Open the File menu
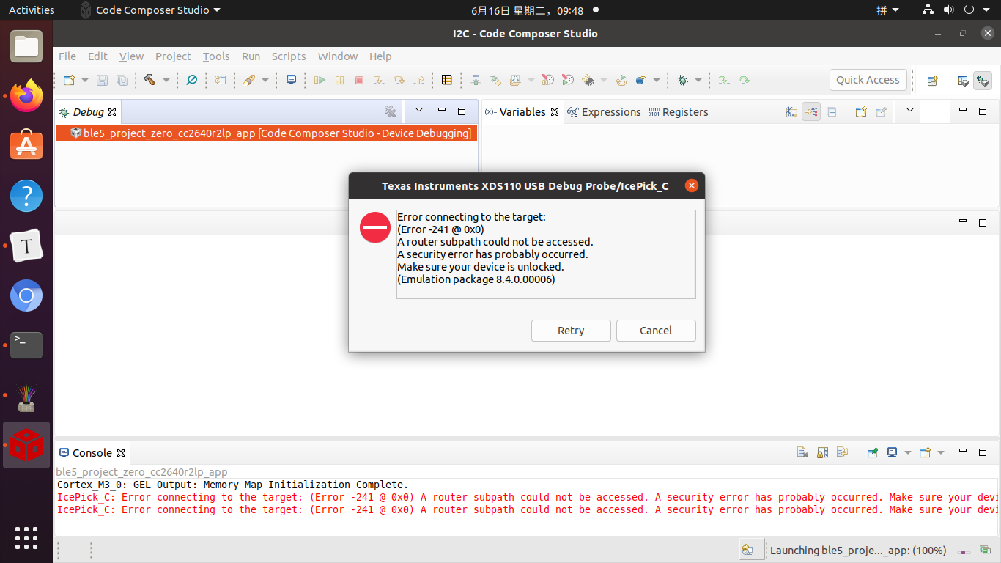This screenshot has width=1001, height=563. pyautogui.click(x=67, y=56)
